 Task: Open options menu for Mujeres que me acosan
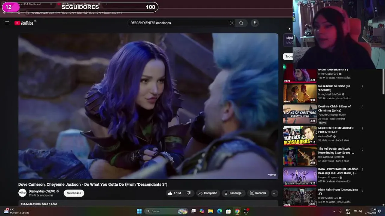pyautogui.click(x=362, y=129)
